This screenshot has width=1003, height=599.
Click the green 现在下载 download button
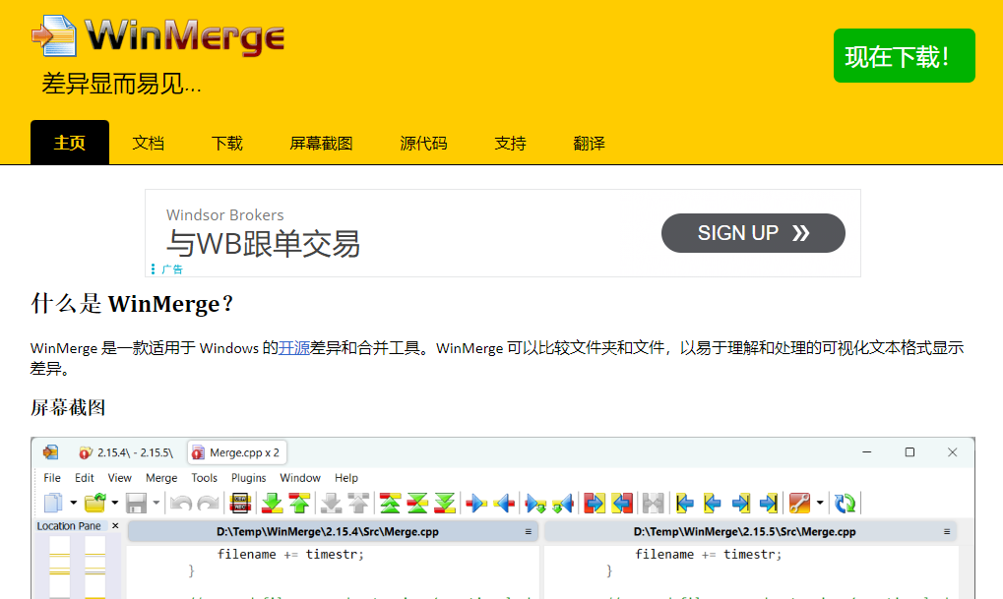pyautogui.click(x=903, y=55)
